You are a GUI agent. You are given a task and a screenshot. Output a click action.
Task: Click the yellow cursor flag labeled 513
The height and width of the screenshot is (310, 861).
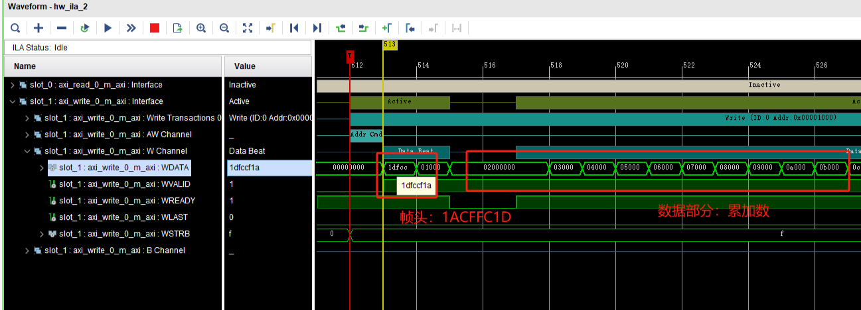pyautogui.click(x=390, y=44)
